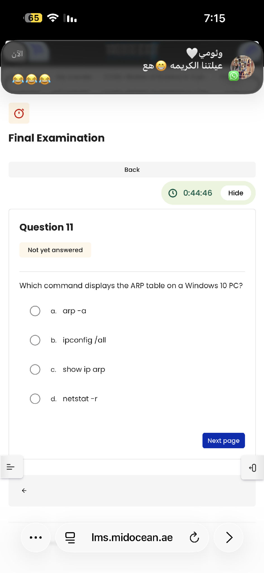Viewport: 264px width, 573px height.
Task: Go to the Next page
Action: point(223,441)
